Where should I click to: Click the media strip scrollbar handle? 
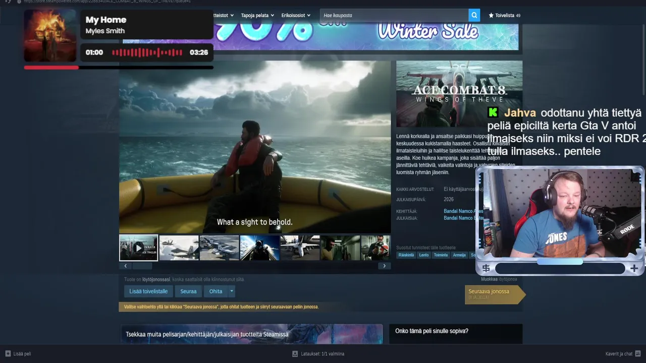point(142,266)
